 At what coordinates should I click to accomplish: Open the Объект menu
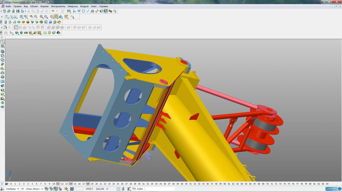(x=34, y=6)
